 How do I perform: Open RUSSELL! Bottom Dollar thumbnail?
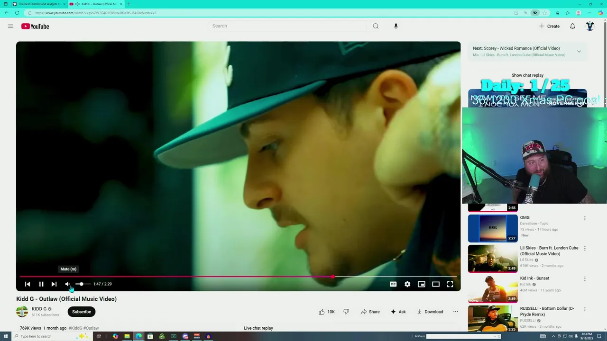click(493, 319)
